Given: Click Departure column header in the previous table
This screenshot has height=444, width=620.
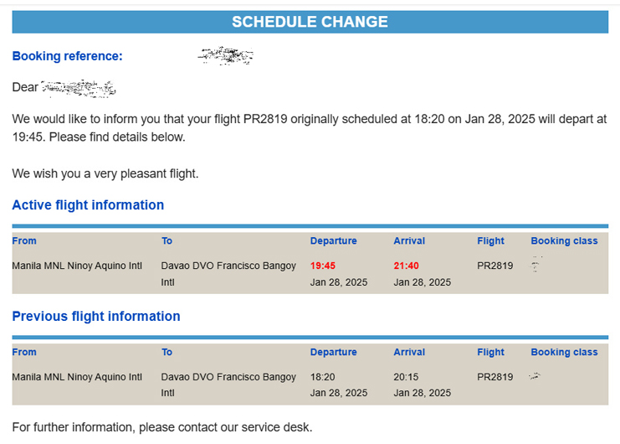Looking at the screenshot, I should pyautogui.click(x=333, y=352).
